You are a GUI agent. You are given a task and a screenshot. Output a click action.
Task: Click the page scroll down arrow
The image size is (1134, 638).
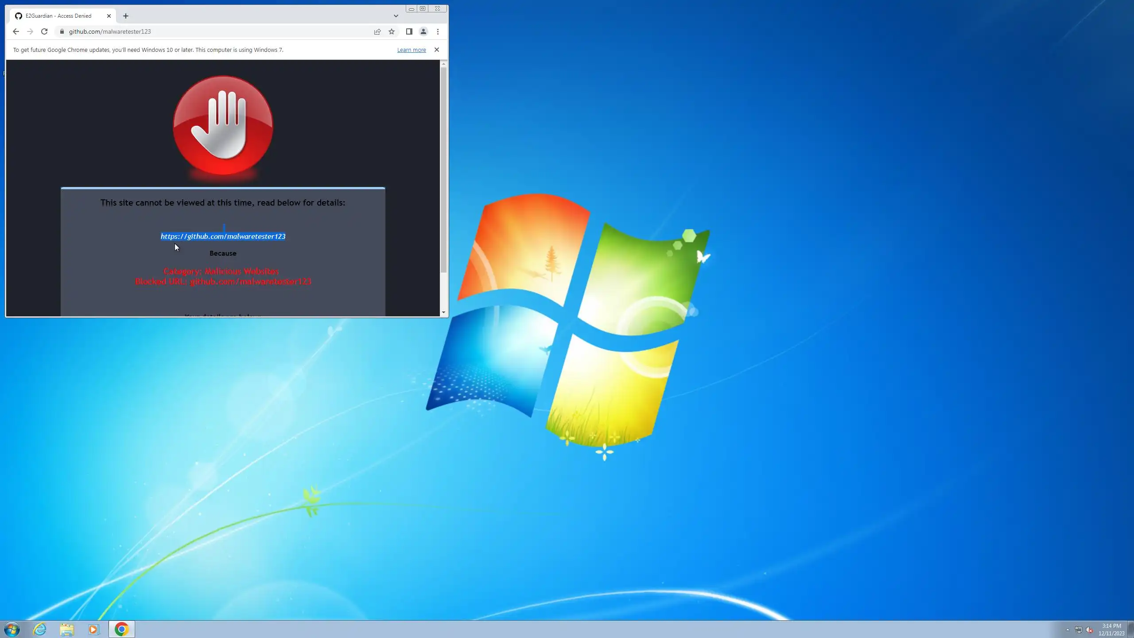pyautogui.click(x=443, y=312)
